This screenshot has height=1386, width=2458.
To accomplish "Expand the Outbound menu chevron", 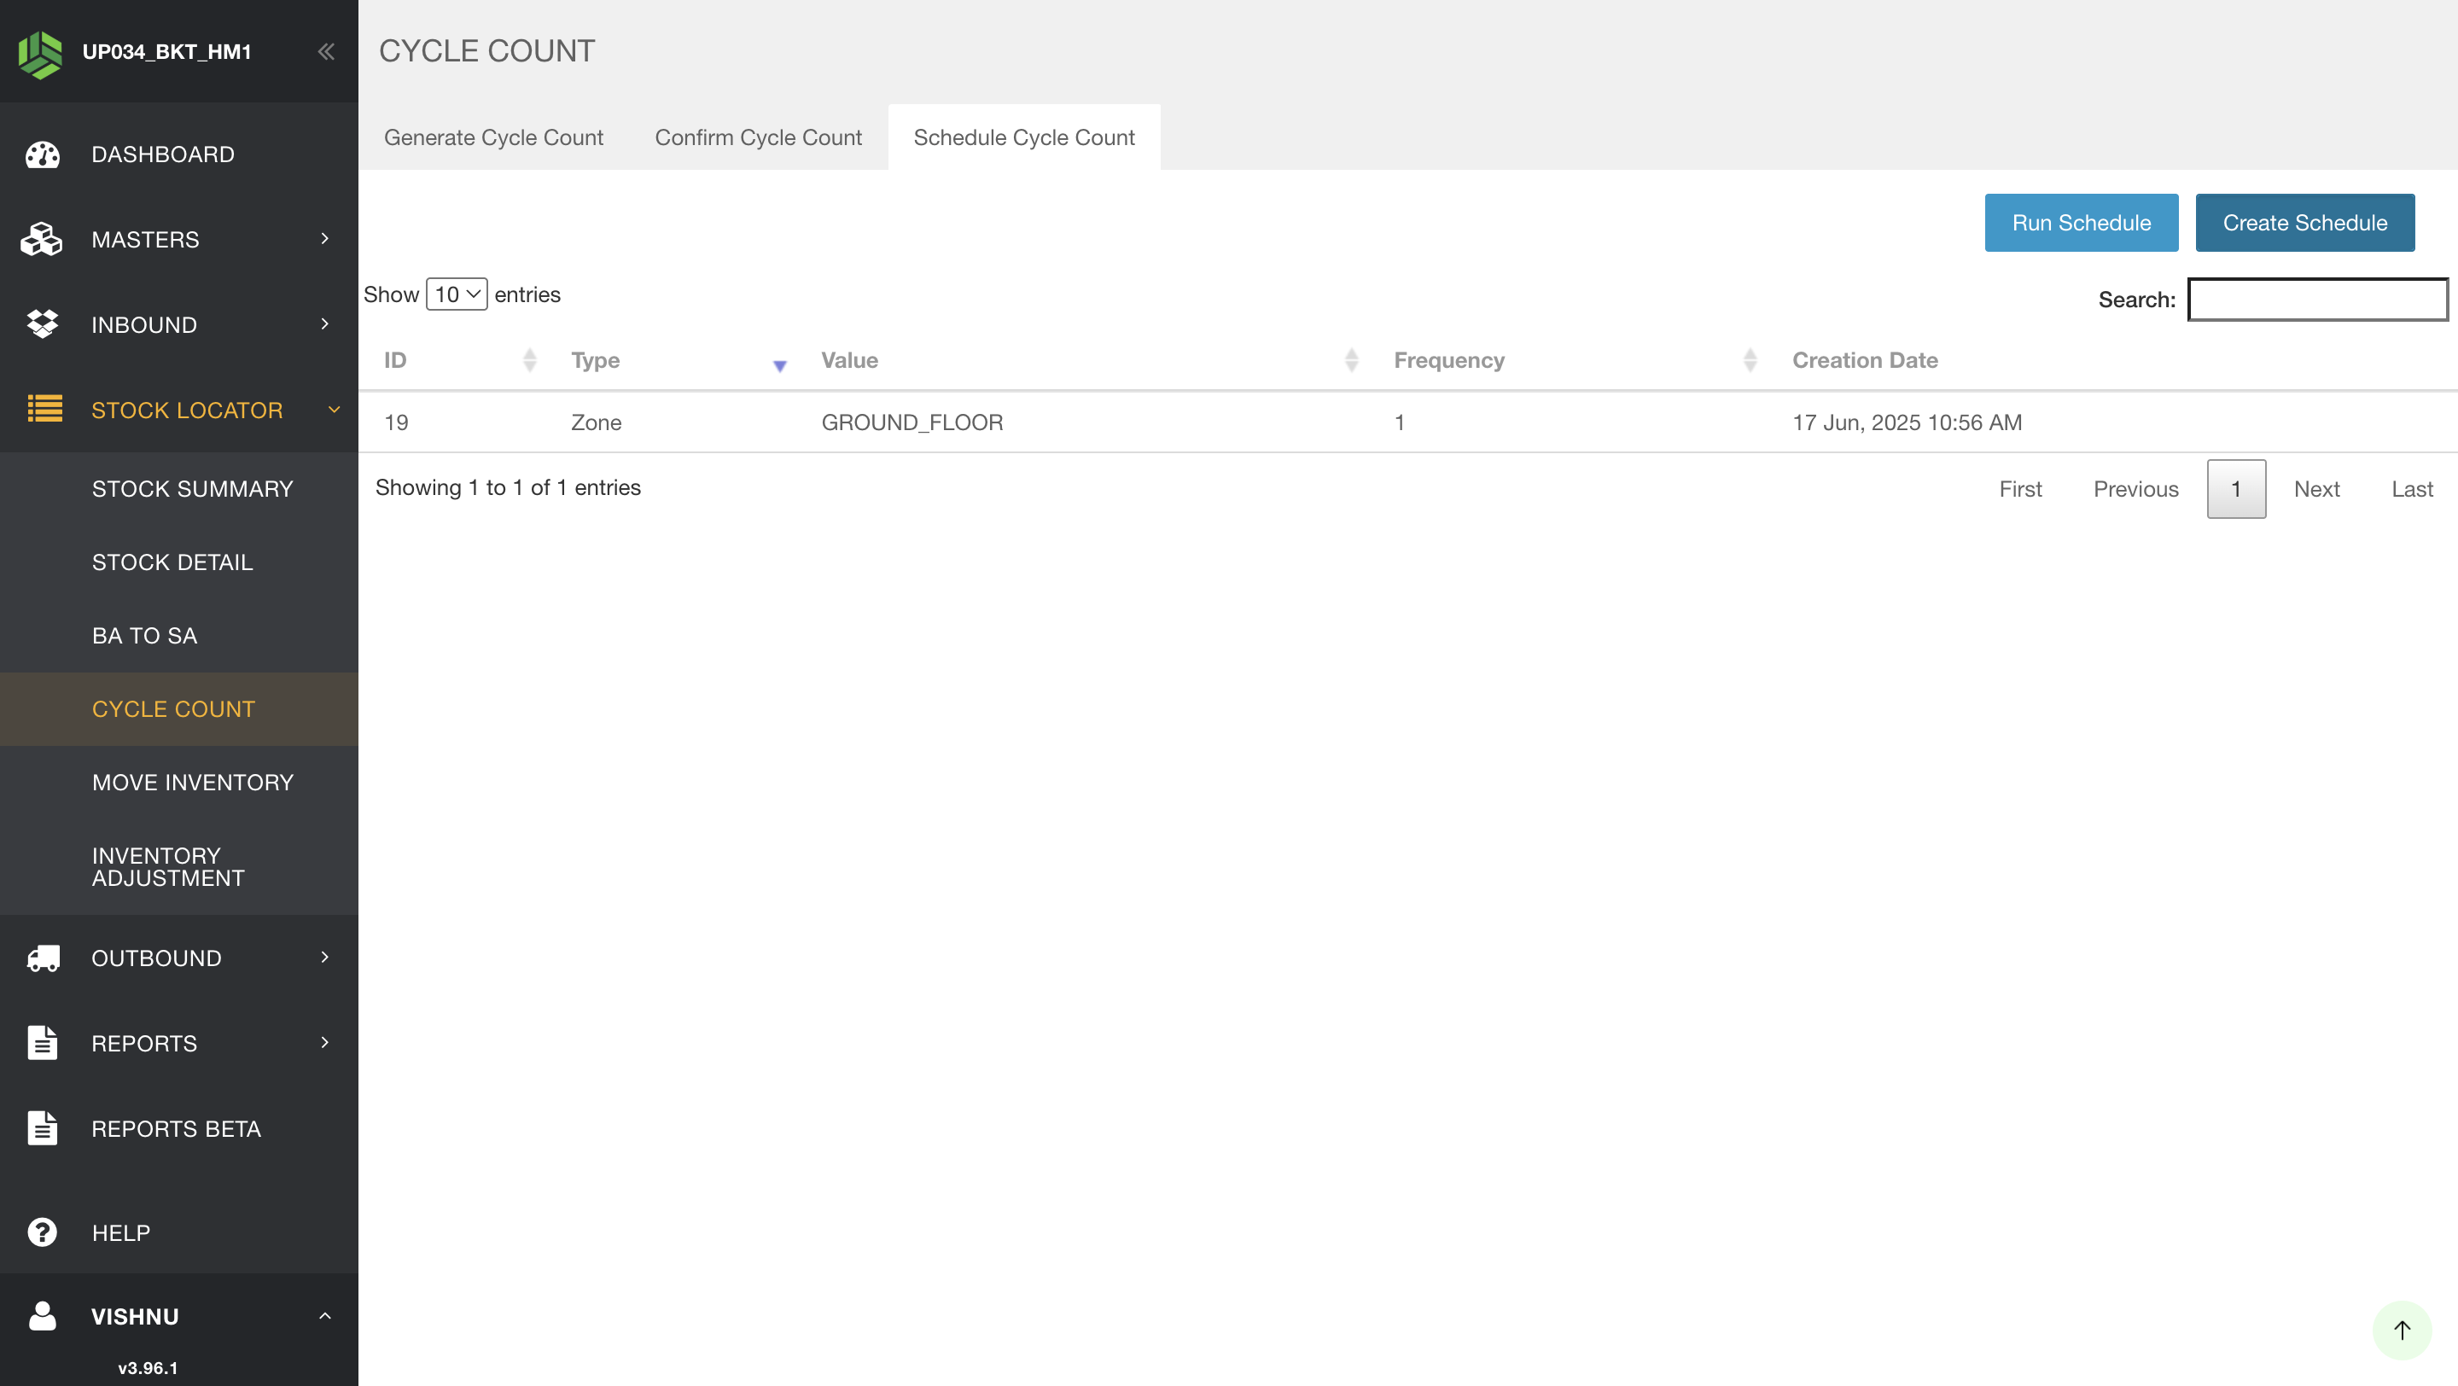I will 324,957.
